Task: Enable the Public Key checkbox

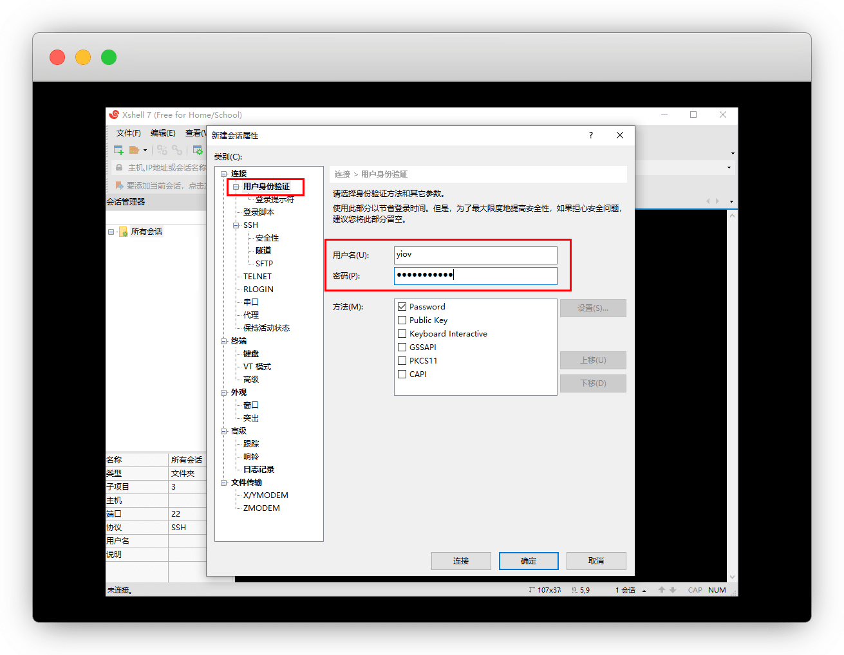Action: [402, 320]
